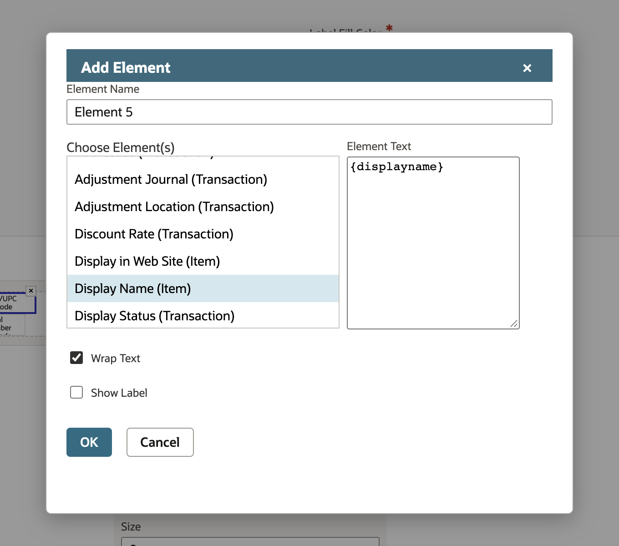The height and width of the screenshot is (546, 619).
Task: Select Adjustment Journal (Transaction) in list
Action: click(203, 179)
